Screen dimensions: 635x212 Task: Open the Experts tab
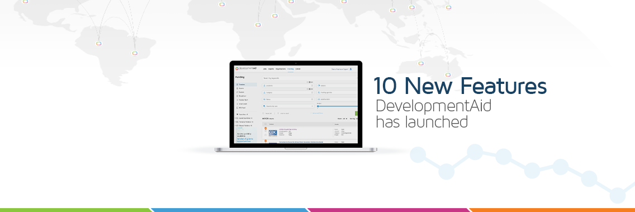click(x=271, y=69)
